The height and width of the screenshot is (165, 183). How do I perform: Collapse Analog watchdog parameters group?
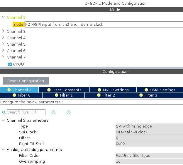click(3, 150)
